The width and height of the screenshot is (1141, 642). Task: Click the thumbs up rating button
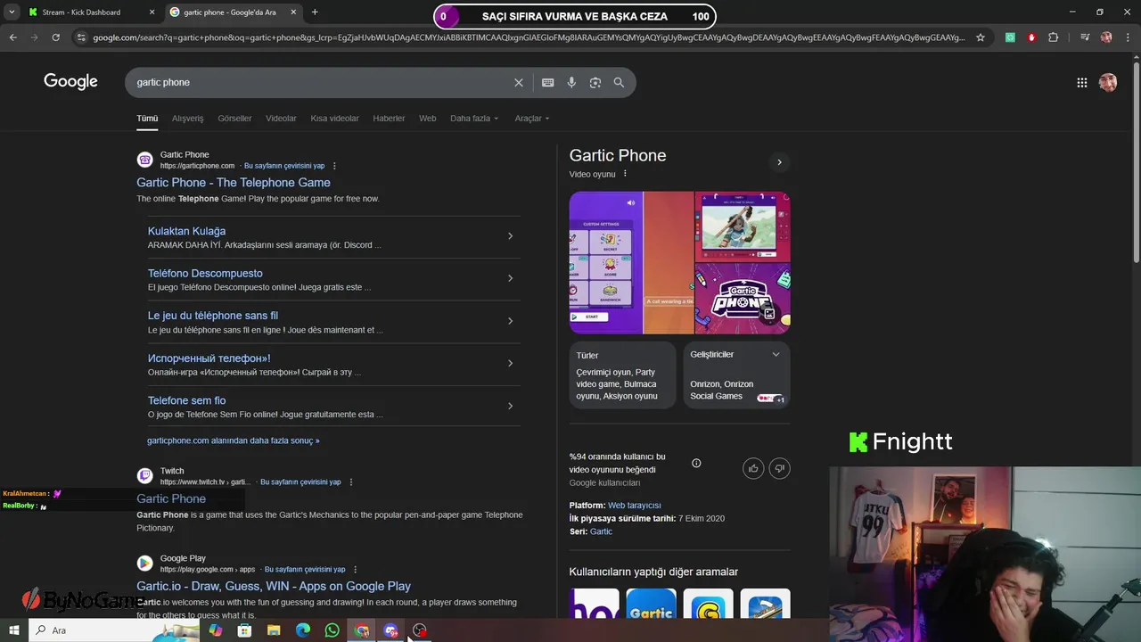[753, 468]
